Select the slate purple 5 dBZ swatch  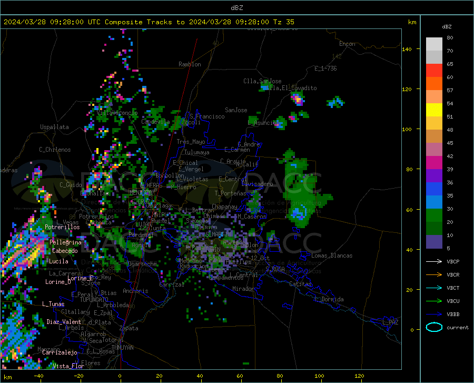tap(434, 242)
